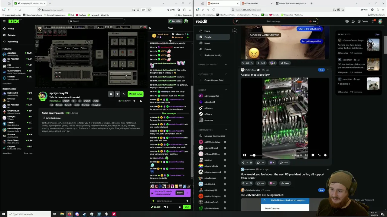Share the spraynpray35 stream
Image resolution: width=387 pixels, height=217 pixels.
click(x=134, y=101)
